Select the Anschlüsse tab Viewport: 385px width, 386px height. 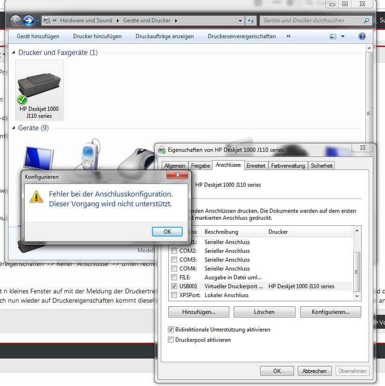228,165
